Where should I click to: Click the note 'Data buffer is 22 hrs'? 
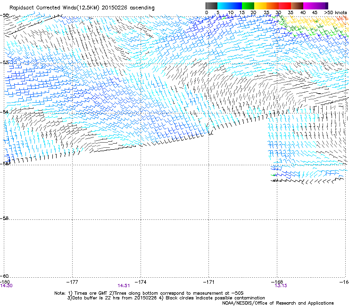click(x=96, y=298)
